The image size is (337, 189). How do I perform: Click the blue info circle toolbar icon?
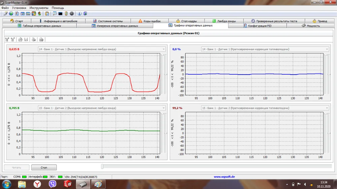tap(80, 13)
